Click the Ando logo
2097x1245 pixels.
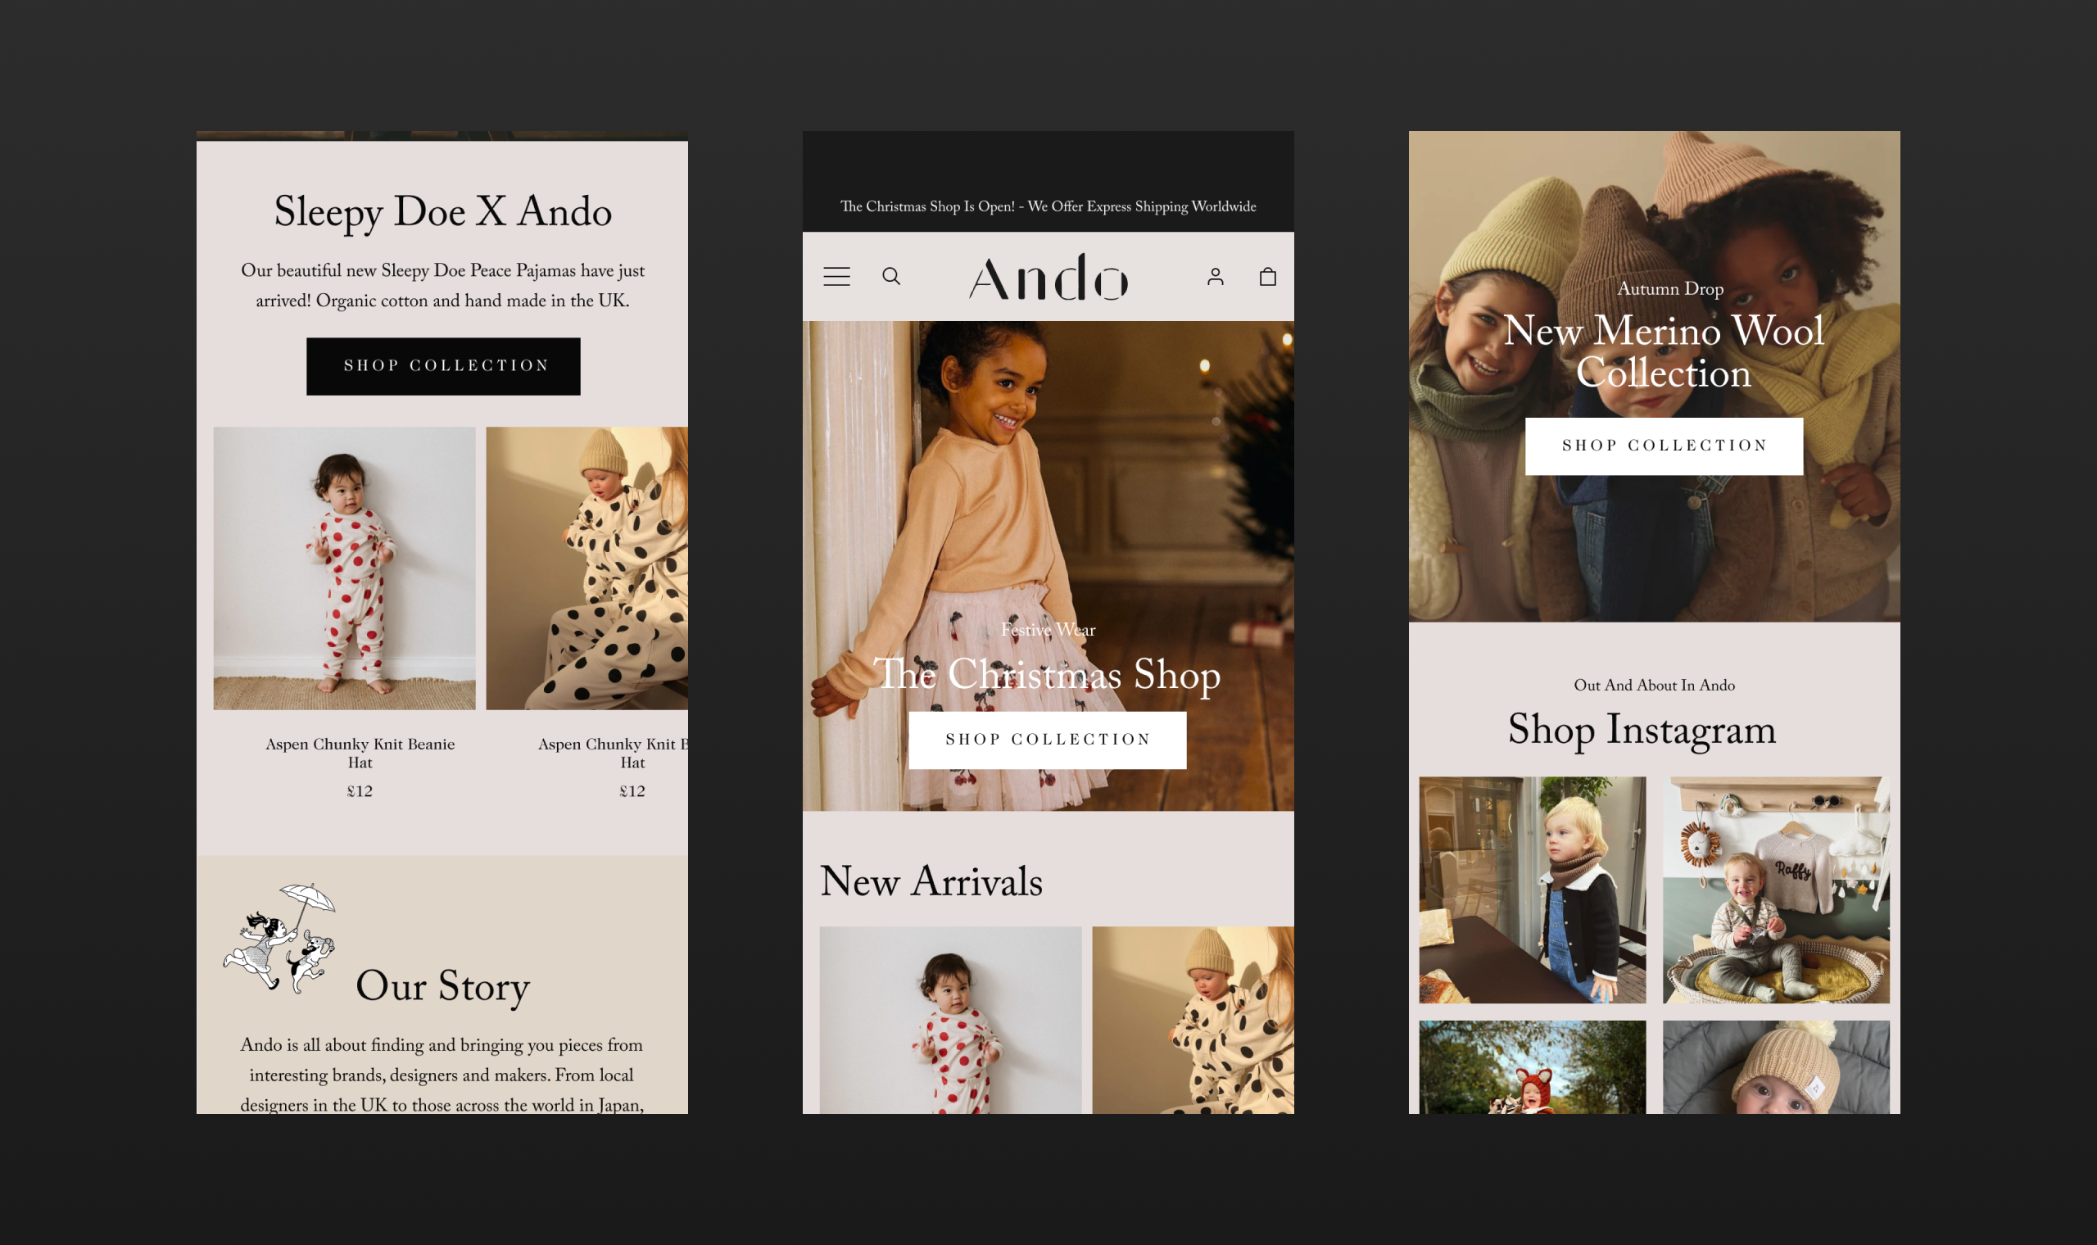[x=1048, y=277]
